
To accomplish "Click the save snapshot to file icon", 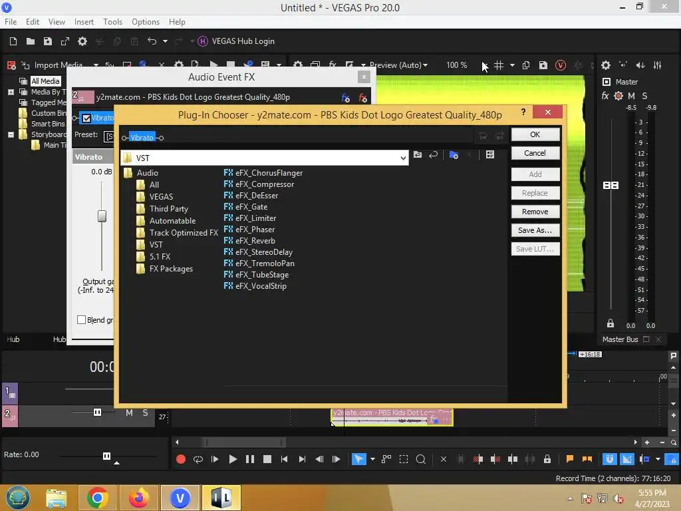I will point(543,65).
